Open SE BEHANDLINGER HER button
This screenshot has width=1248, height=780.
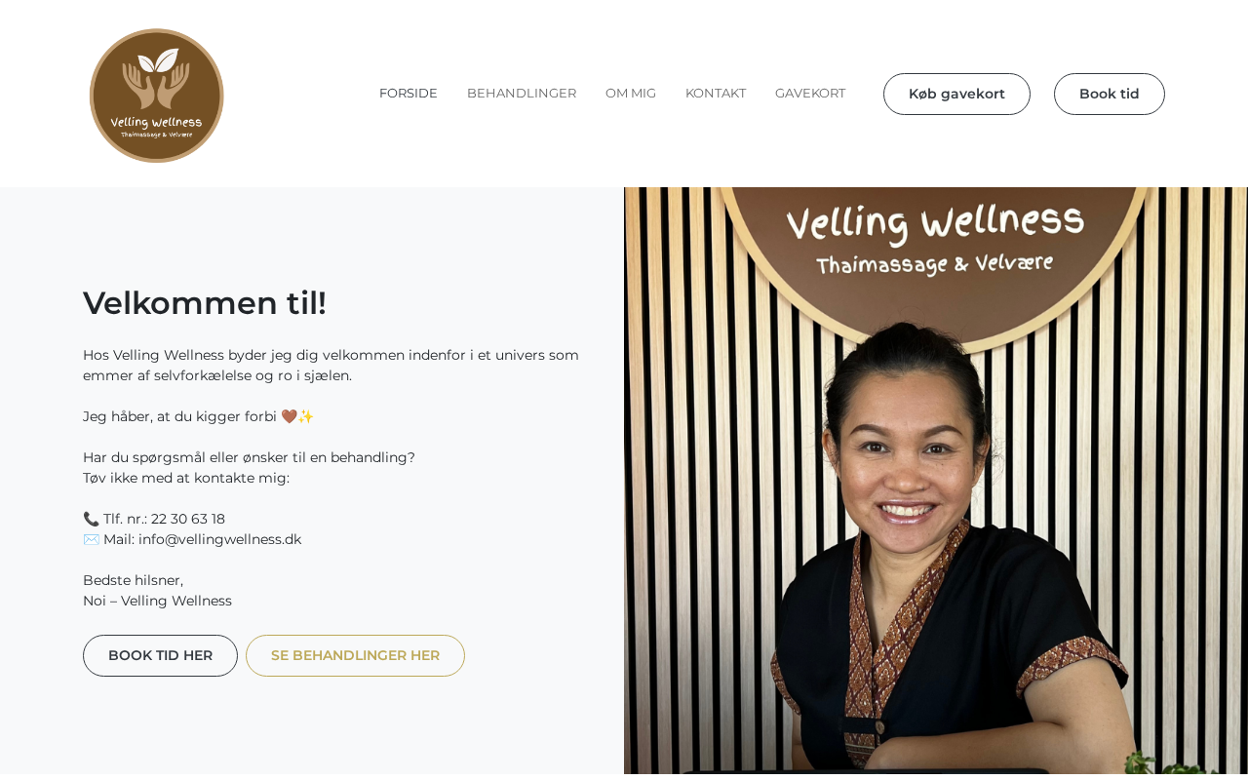[x=355, y=655]
